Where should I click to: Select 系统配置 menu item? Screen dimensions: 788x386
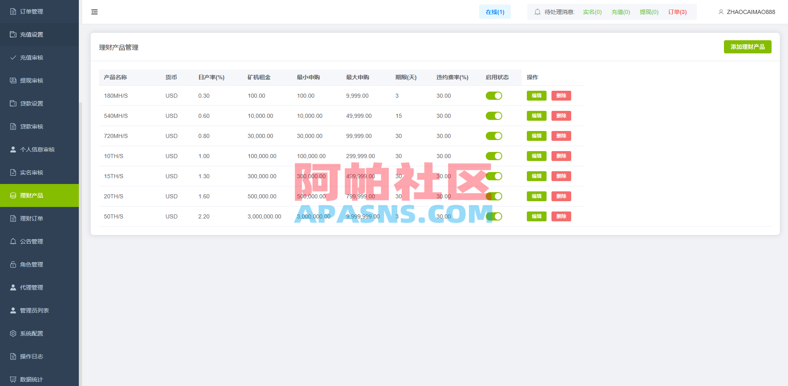[x=39, y=333]
